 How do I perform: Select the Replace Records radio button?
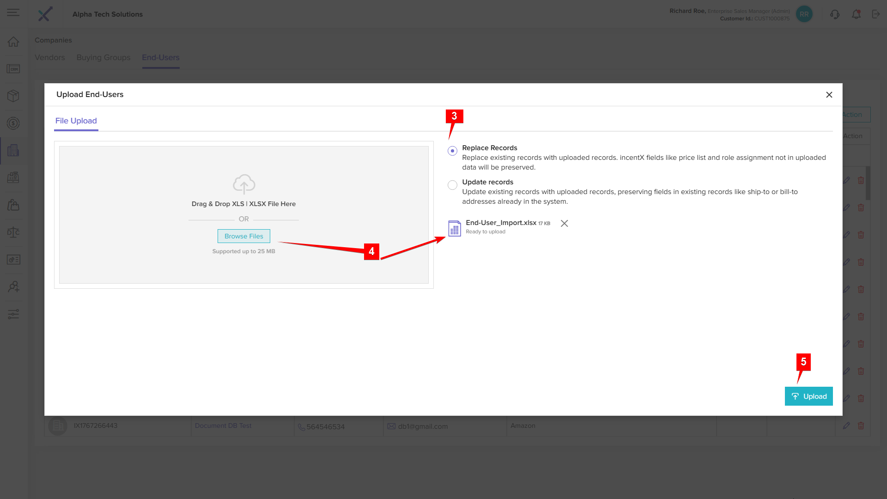pyautogui.click(x=452, y=151)
